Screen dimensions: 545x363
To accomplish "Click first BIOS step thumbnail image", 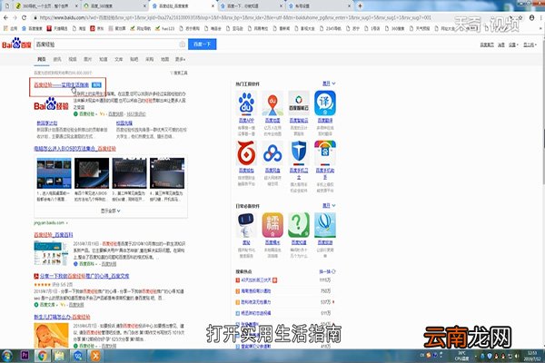I will [54, 173].
